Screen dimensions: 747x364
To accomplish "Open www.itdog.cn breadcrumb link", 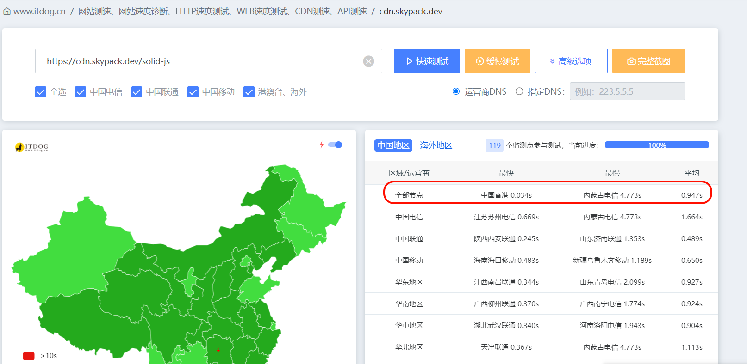I will click(39, 12).
